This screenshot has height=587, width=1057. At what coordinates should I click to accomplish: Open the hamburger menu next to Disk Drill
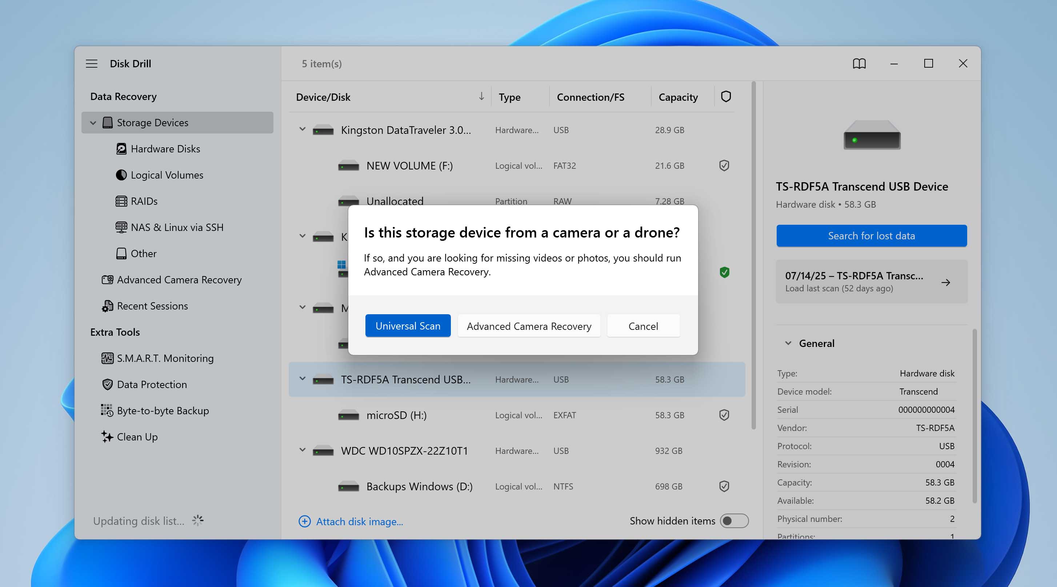tap(92, 64)
